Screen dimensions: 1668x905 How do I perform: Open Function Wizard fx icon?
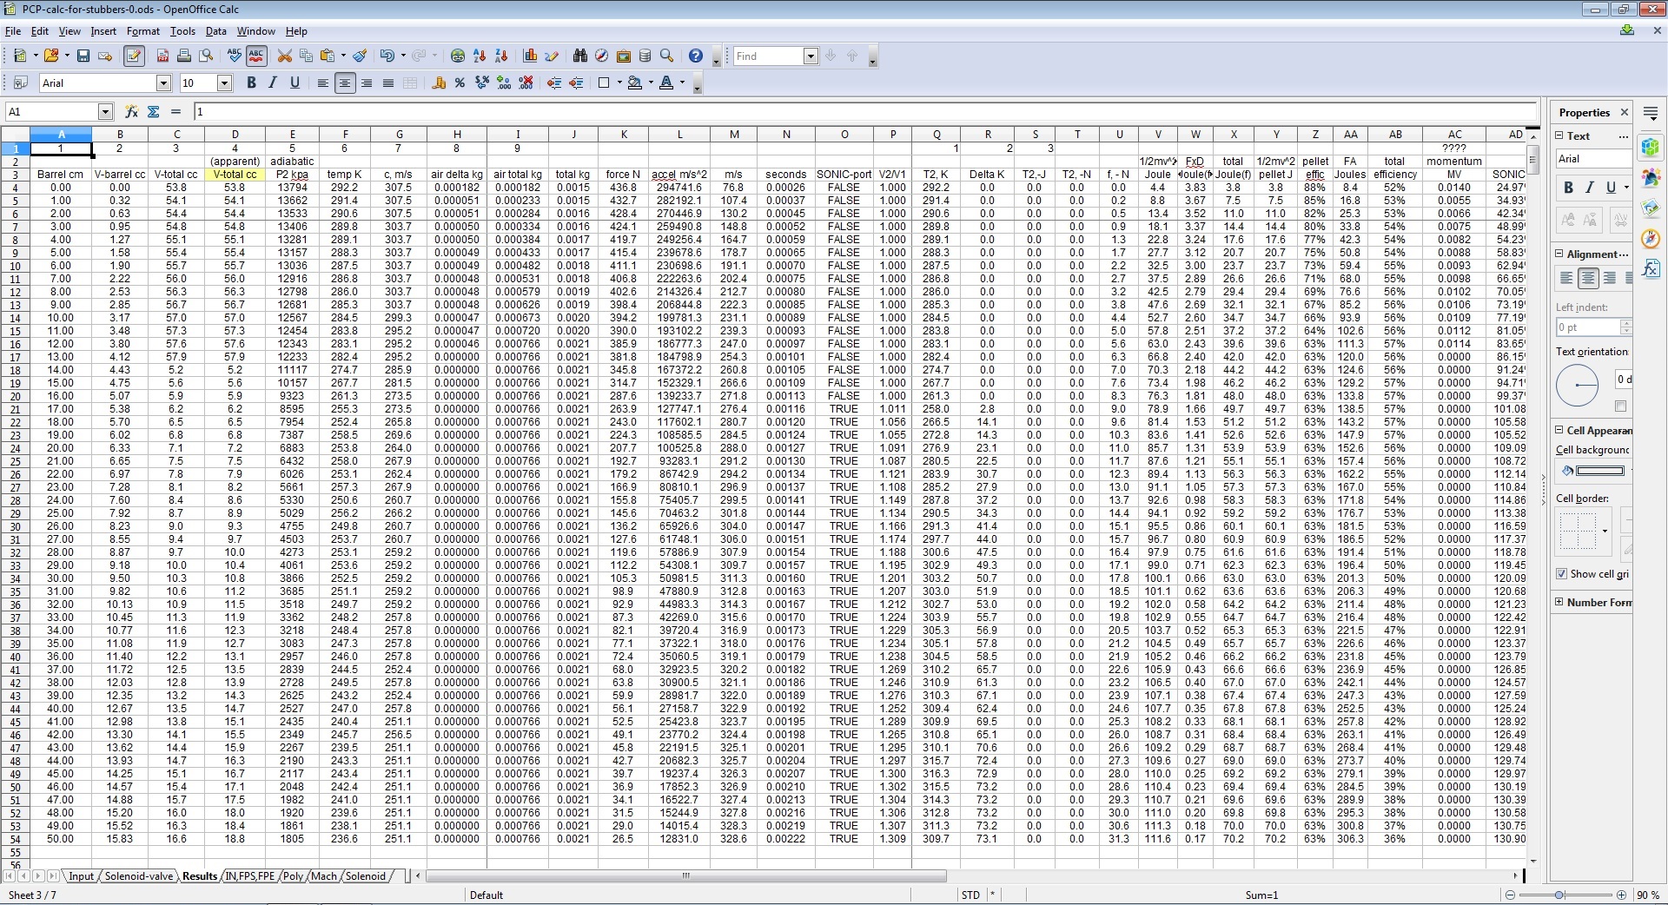pyautogui.click(x=131, y=112)
